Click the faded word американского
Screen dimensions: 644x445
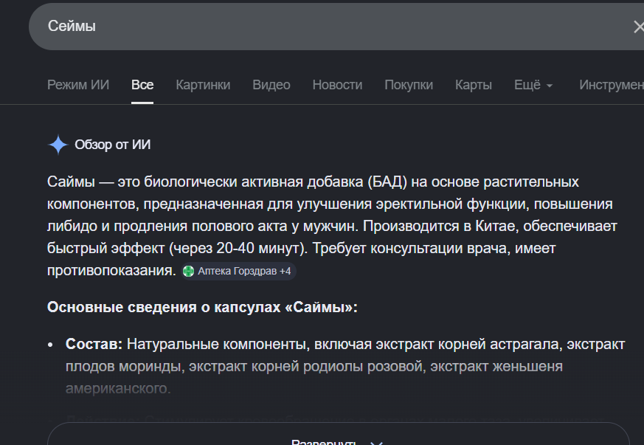pyautogui.click(x=118, y=388)
